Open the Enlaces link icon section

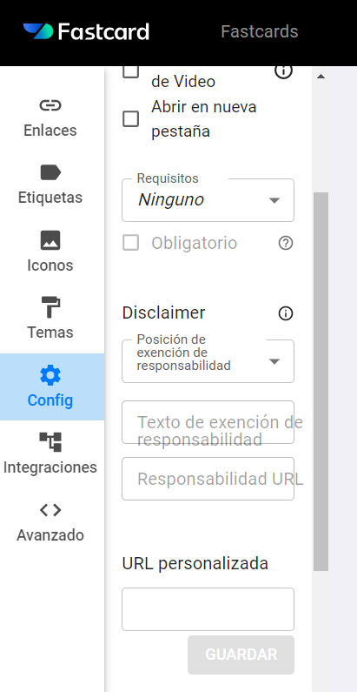click(50, 106)
